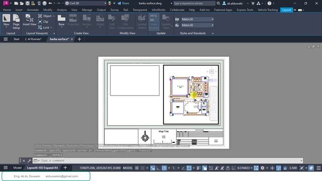Click the search magnifier icon

218,4
